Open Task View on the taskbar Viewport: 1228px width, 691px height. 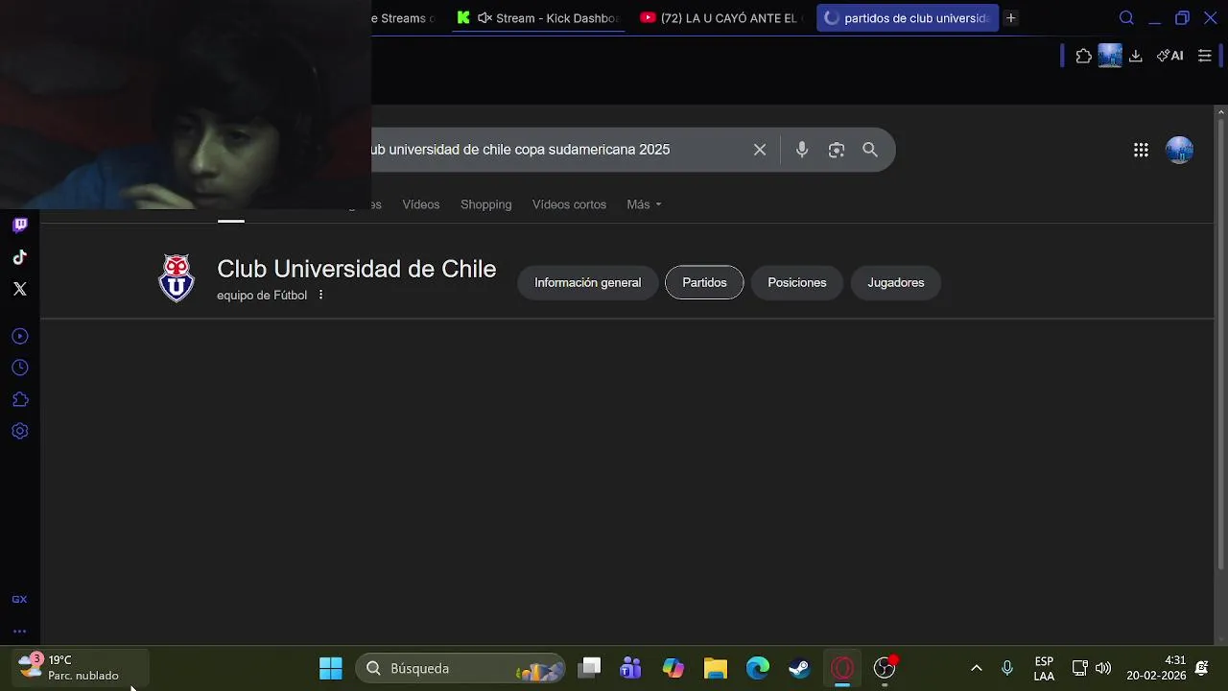(x=590, y=668)
